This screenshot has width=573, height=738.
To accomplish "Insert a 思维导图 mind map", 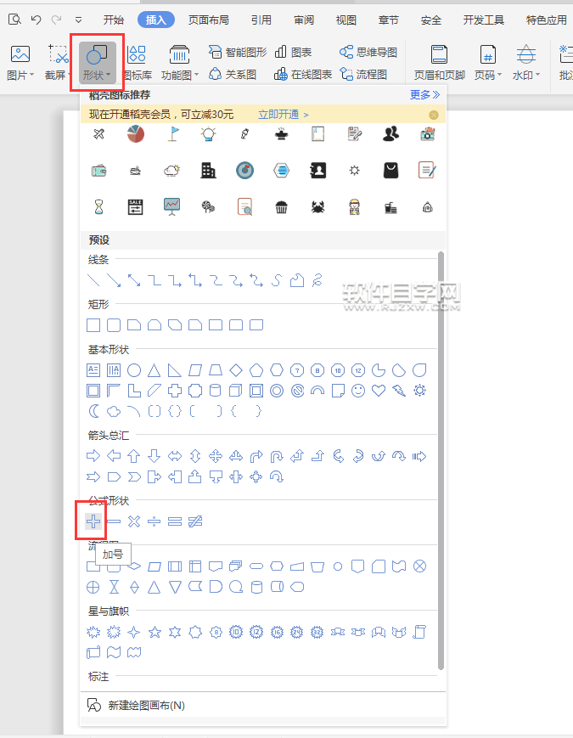I will [368, 53].
